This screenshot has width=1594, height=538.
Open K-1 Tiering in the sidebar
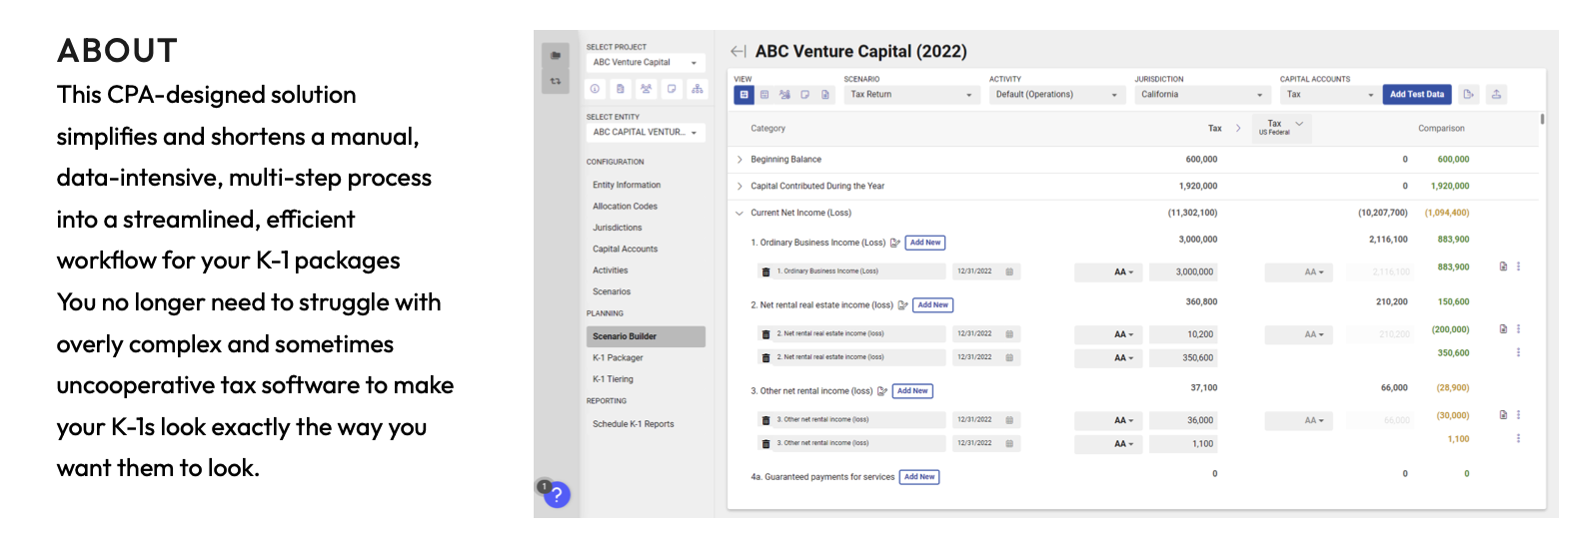(x=613, y=379)
